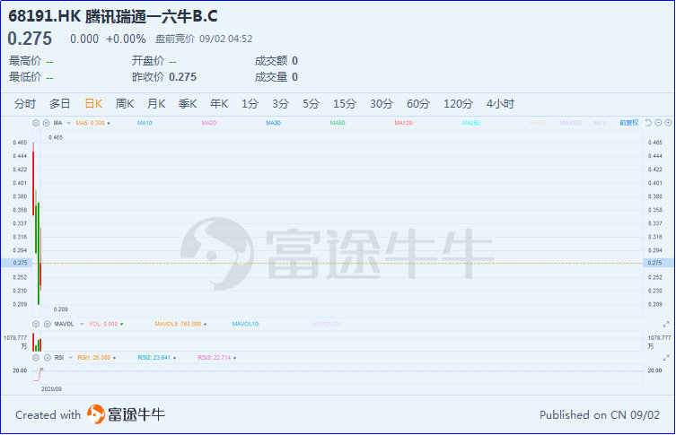676x435 pixels.
Task: Toggle the RSI3 22.714 line
Action: 215,358
